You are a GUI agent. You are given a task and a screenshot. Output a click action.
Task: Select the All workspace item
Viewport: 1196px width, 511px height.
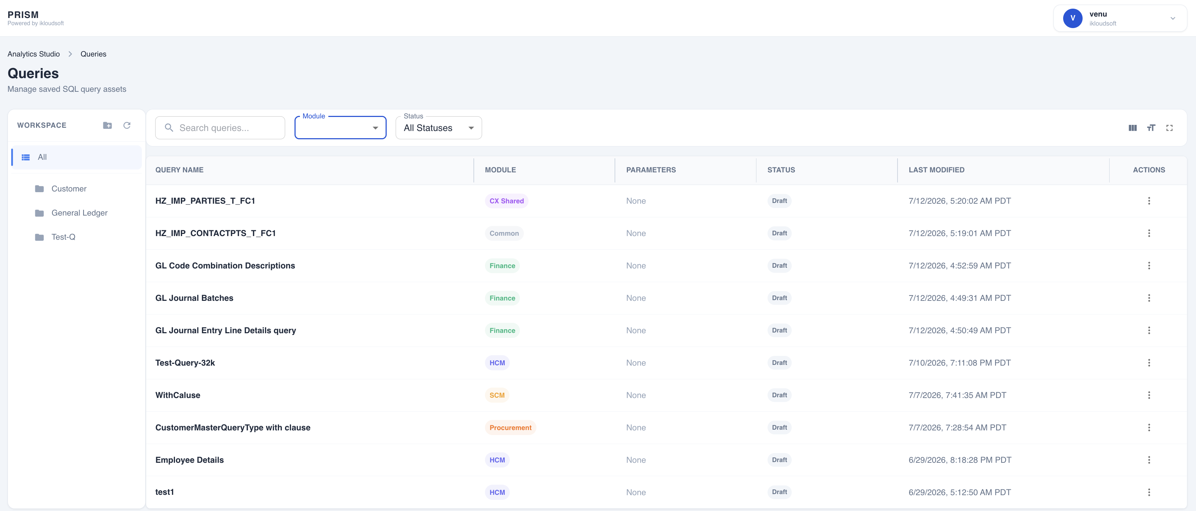pos(77,157)
